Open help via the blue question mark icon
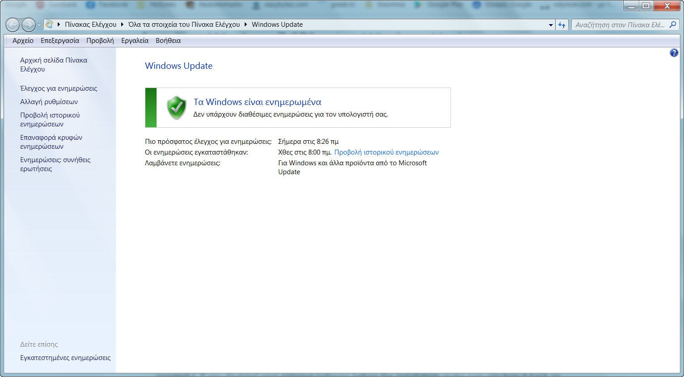 pyautogui.click(x=674, y=53)
